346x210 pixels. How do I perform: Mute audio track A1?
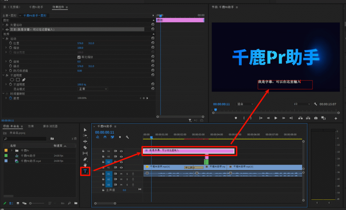(x=121, y=174)
